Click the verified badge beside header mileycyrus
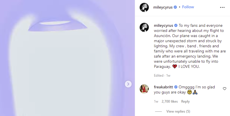230x116 pixels. (x=175, y=7)
